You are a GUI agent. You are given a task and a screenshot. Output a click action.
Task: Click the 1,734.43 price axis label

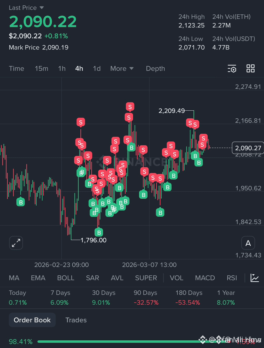click(248, 255)
